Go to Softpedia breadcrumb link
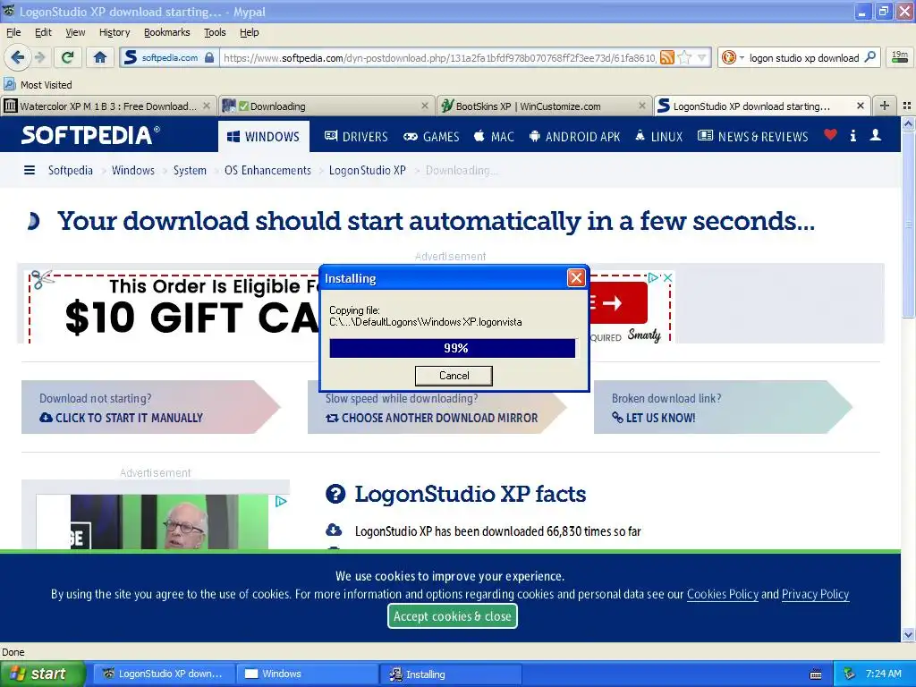The width and height of the screenshot is (916, 687). tap(70, 170)
